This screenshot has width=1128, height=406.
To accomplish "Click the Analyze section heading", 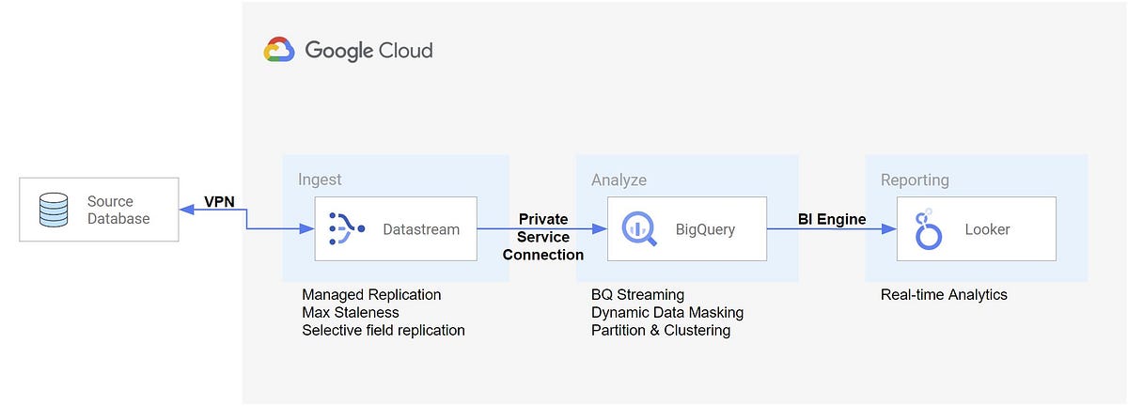I will coord(619,180).
